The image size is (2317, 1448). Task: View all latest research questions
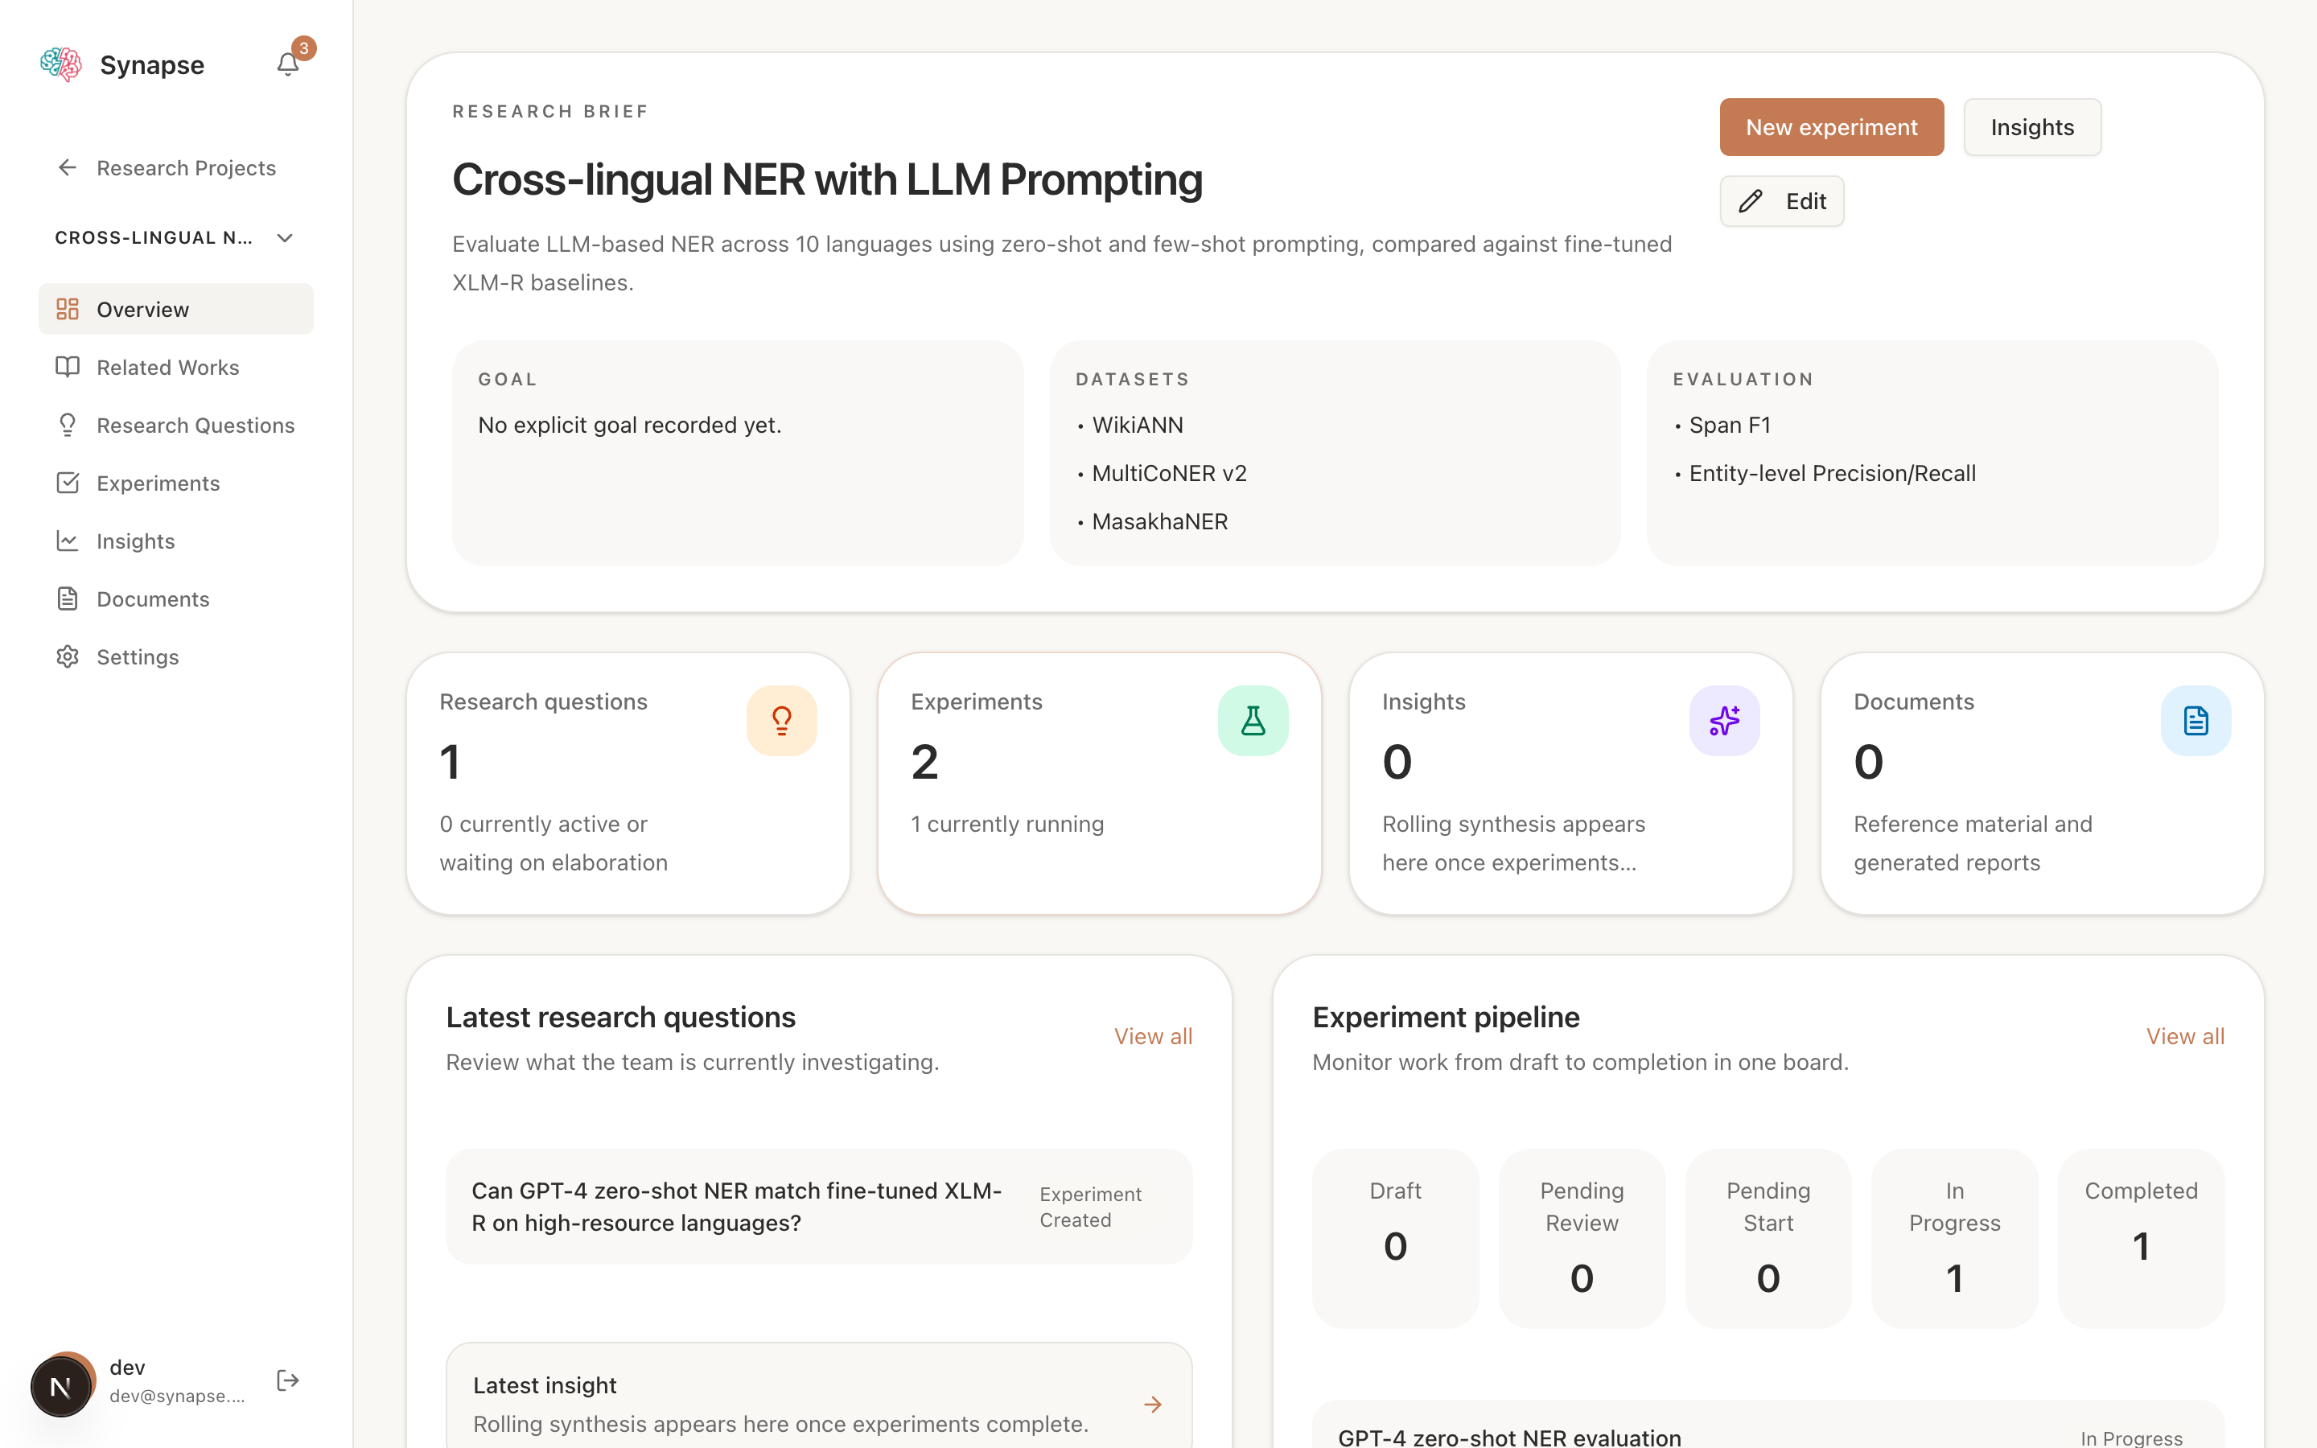tap(1153, 1036)
